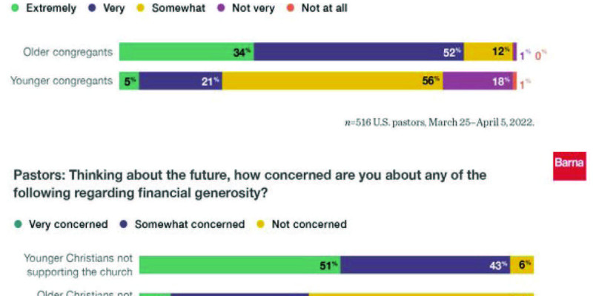
Task: Select the 52% blue segment for Older congregants
Action: point(359,52)
